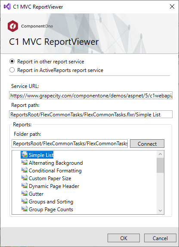Click the ComponentOne hexagon logo

coord(13,26)
